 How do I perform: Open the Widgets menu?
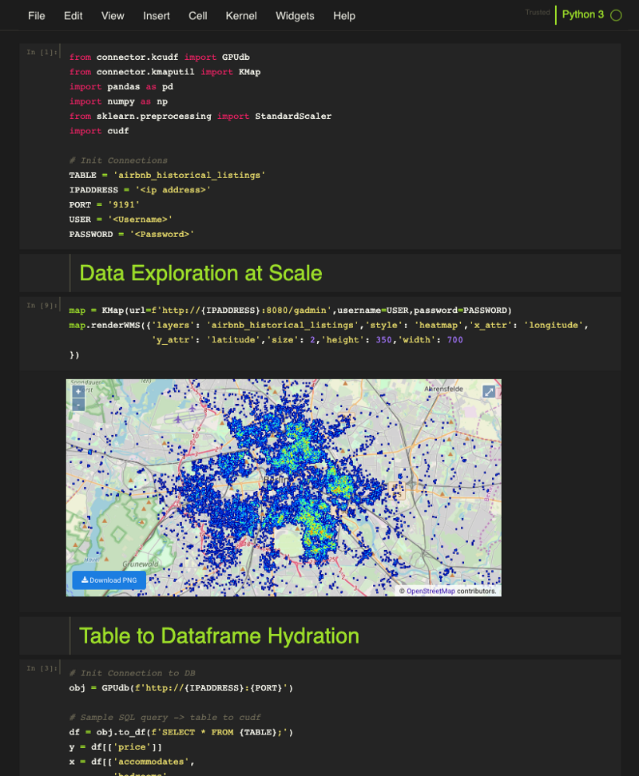[295, 16]
